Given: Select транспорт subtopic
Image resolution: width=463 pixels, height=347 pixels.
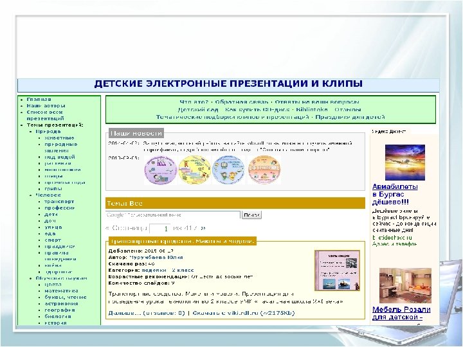Looking at the screenshot, I should click(59, 202).
